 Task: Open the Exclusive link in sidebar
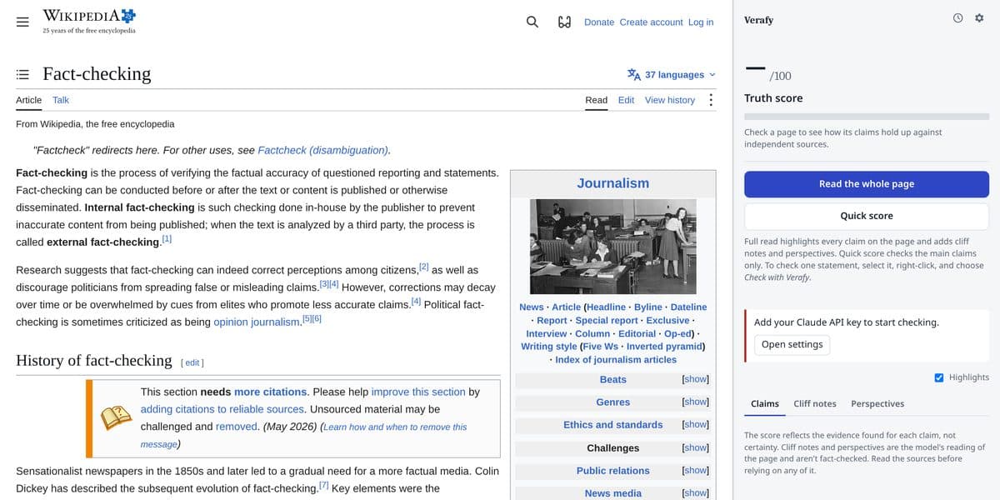coord(667,320)
